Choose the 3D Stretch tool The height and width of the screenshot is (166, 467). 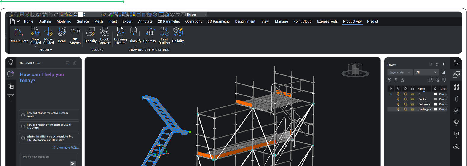tap(75, 36)
